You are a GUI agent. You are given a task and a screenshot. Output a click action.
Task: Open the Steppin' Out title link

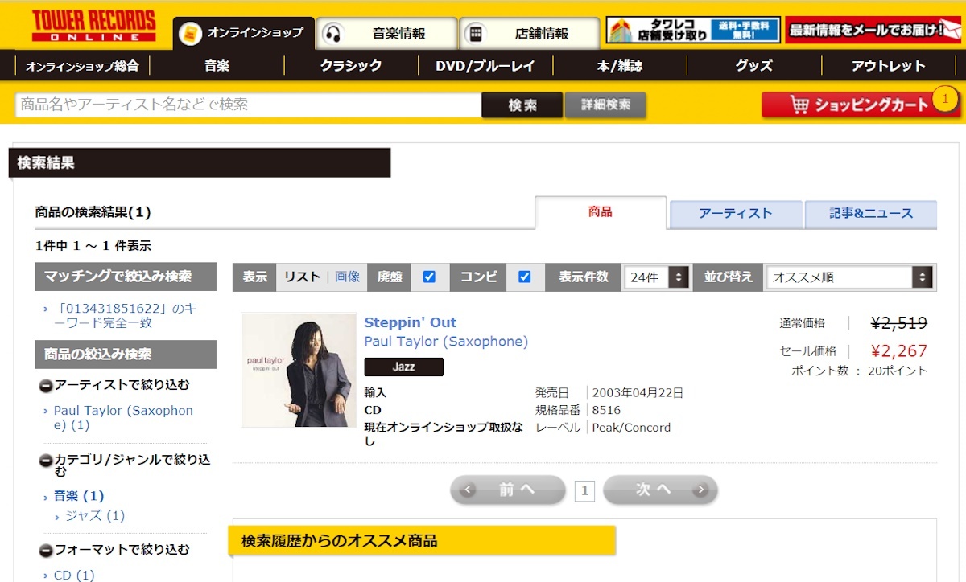(411, 322)
